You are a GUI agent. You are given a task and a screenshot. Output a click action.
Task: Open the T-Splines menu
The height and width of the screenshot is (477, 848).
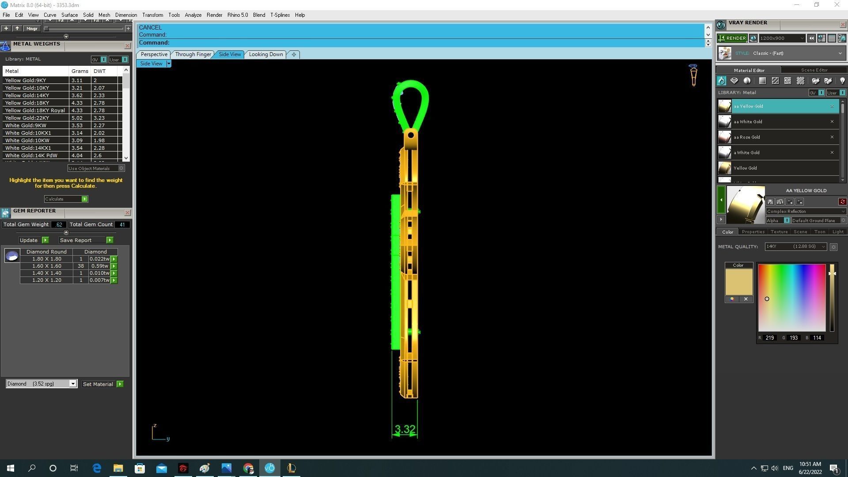click(x=280, y=15)
